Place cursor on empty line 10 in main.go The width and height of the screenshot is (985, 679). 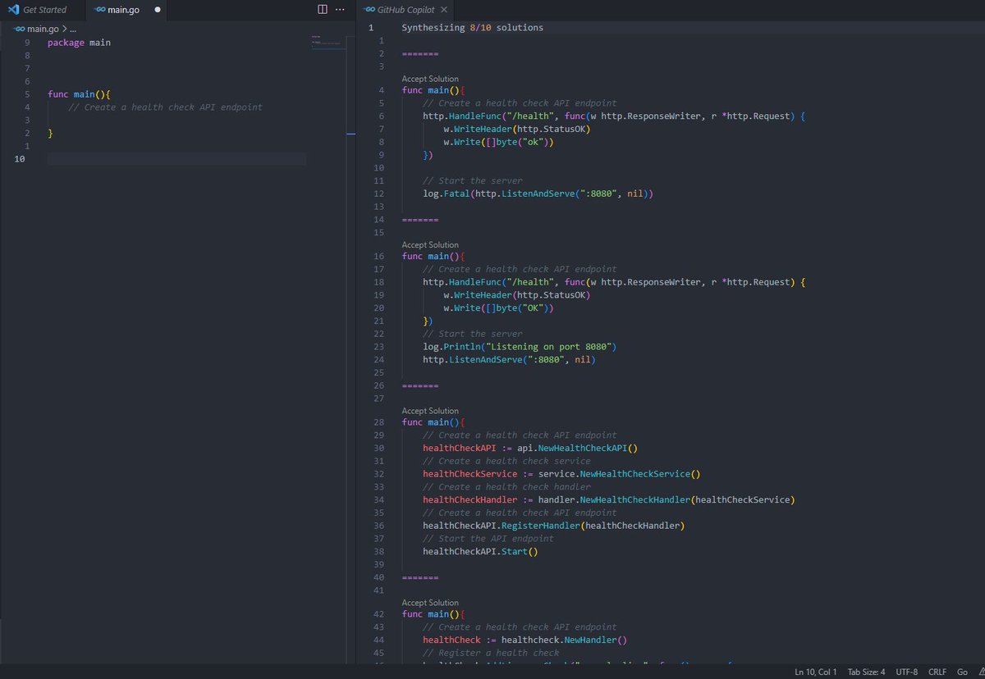[x=176, y=158]
